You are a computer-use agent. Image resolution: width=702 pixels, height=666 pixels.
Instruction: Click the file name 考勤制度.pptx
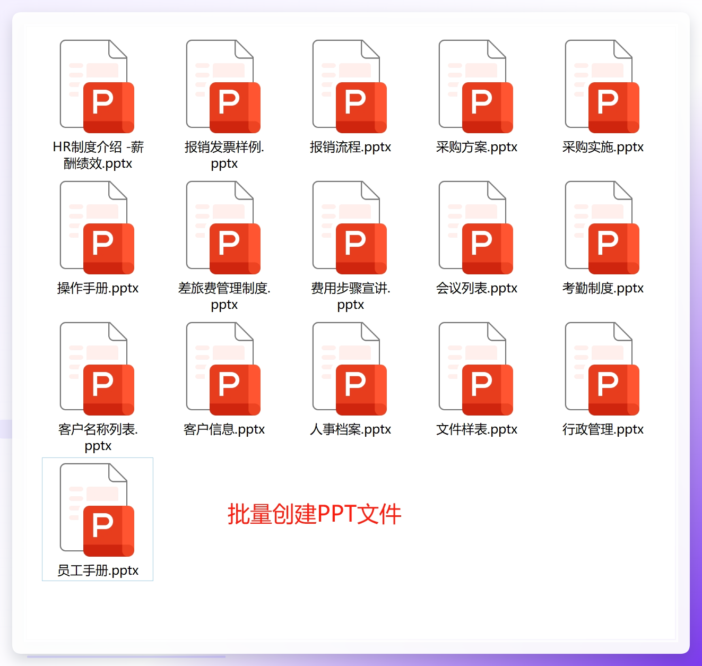pos(603,288)
